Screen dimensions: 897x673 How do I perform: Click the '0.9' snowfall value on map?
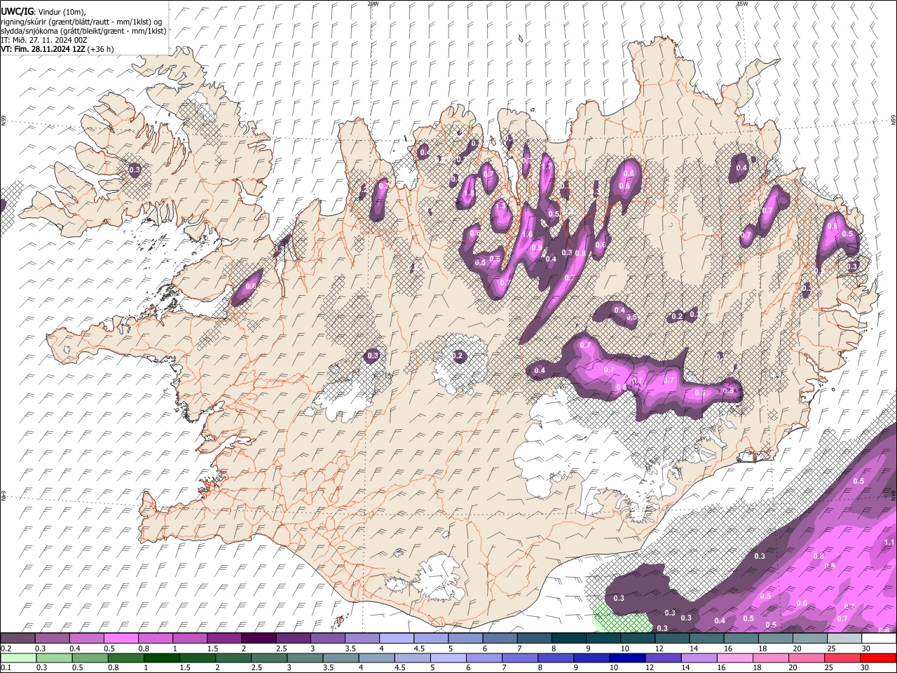(x=536, y=247)
